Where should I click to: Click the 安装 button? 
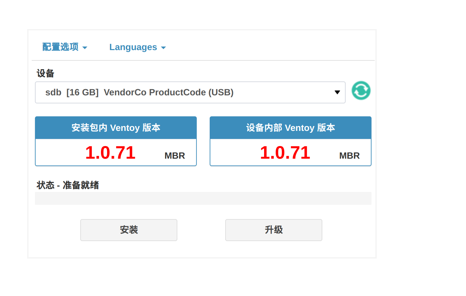point(129,230)
